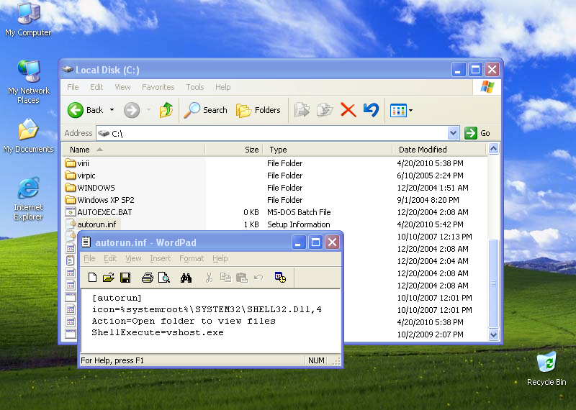Open Explorer's Tools menu

194,87
